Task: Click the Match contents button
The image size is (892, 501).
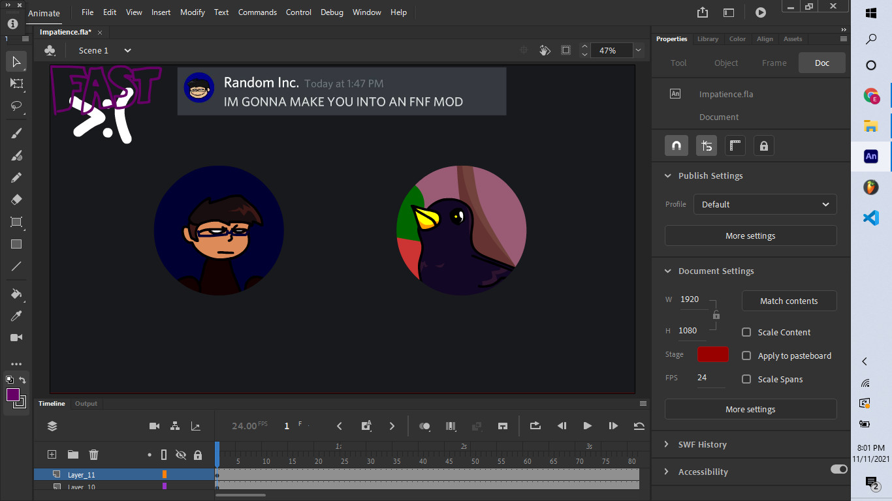Action: pos(789,301)
